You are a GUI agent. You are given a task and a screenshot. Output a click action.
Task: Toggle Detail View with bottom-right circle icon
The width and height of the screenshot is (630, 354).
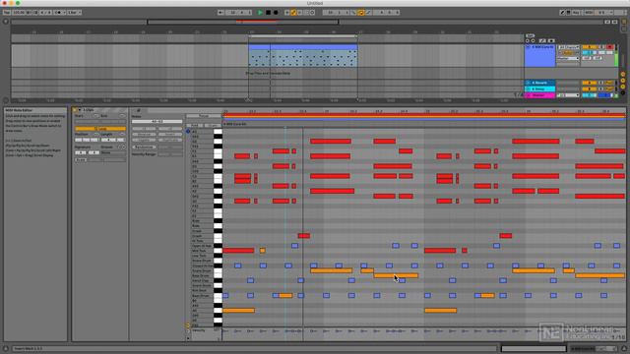tap(624, 349)
